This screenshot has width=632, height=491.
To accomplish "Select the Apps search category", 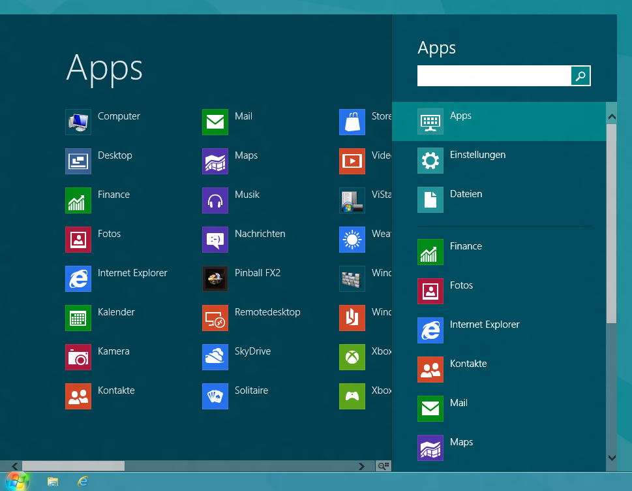I will coord(499,121).
